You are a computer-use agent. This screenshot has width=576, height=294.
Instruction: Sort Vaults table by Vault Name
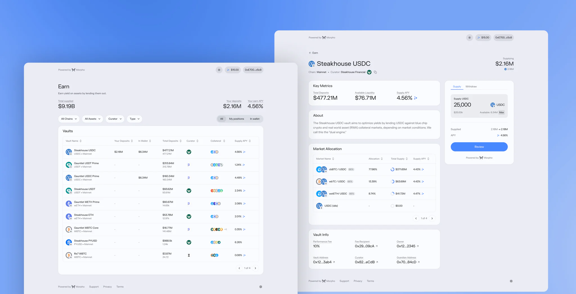point(74,141)
